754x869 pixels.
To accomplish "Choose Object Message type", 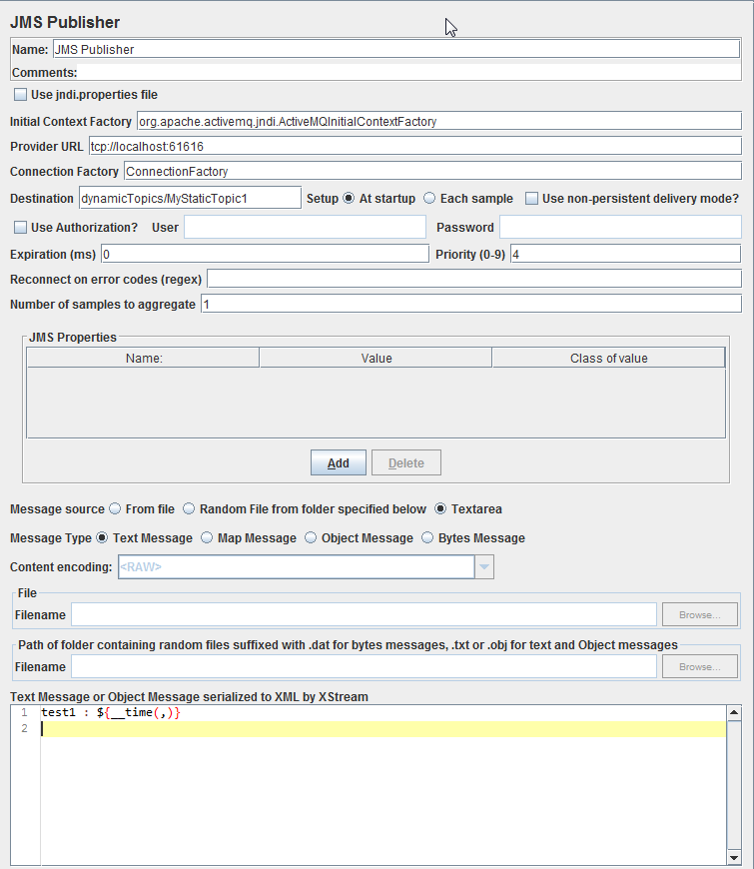I will tap(311, 538).
